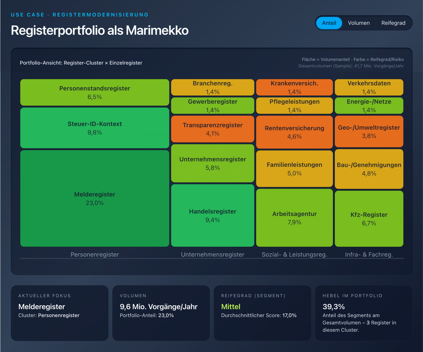Click the Verkehrsdaten tile
This screenshot has height=352, width=423.
click(x=369, y=87)
